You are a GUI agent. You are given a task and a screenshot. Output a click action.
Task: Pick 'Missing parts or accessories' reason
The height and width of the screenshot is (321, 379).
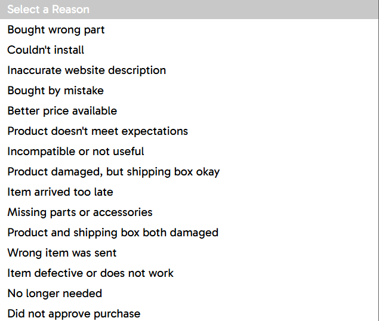[x=189, y=212]
